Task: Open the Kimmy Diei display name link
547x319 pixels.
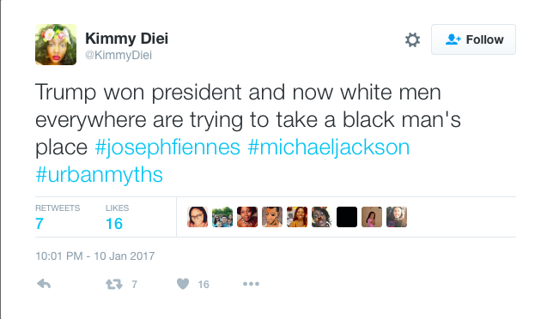Action: pyautogui.click(x=126, y=39)
